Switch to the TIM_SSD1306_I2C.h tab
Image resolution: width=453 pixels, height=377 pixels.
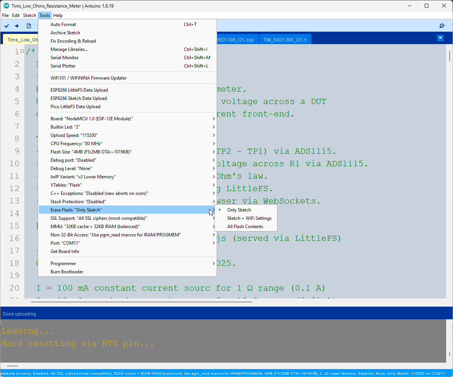click(x=285, y=40)
